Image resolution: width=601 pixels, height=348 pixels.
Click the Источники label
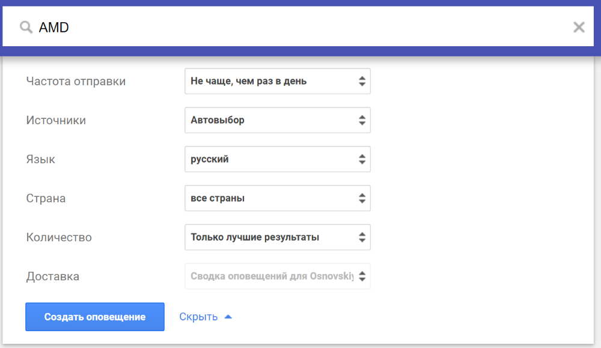click(56, 121)
